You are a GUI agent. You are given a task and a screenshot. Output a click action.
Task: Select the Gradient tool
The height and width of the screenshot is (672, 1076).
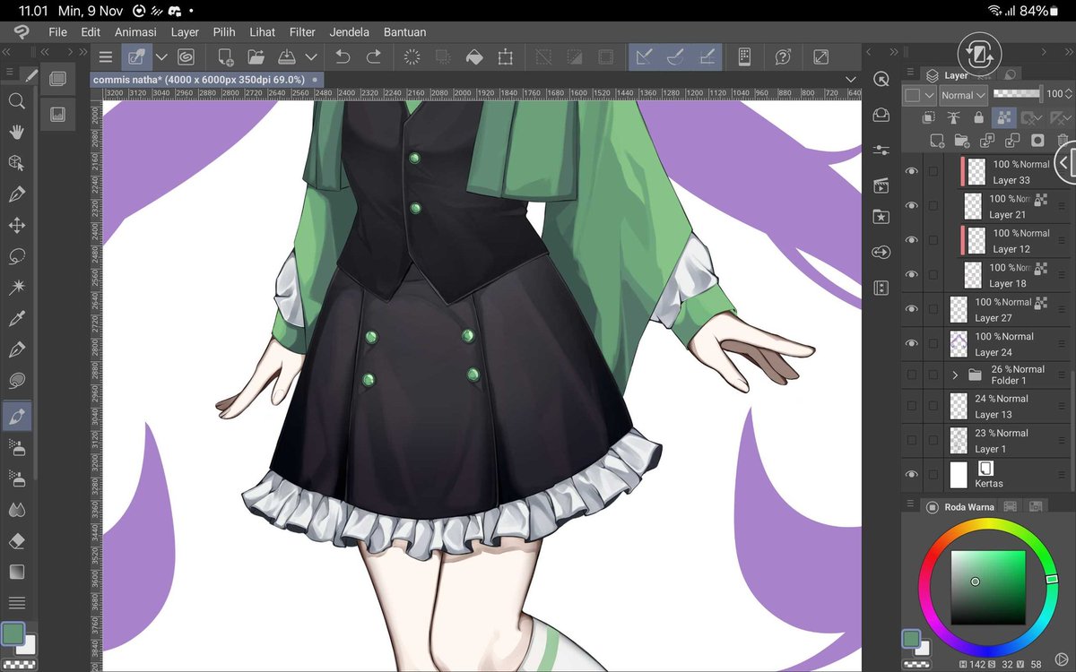(16, 572)
